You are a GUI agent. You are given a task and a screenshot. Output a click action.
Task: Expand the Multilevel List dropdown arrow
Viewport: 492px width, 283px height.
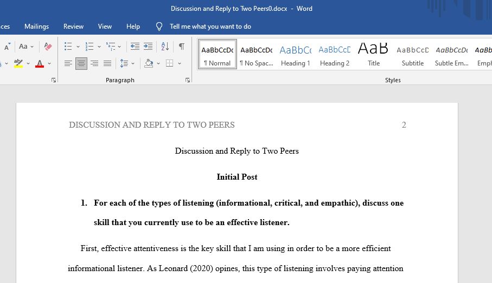click(x=119, y=47)
